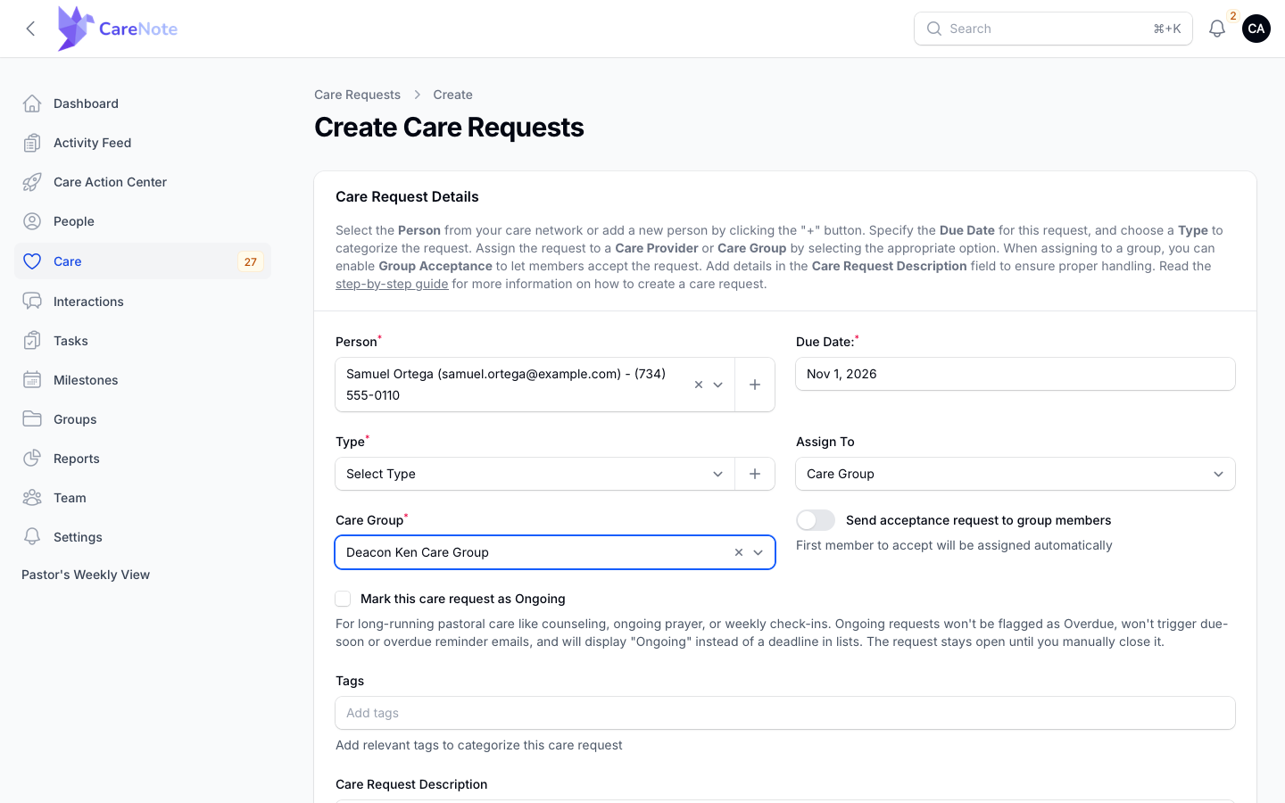Focus the Search box in header
The image size is (1285, 803).
[1053, 29]
